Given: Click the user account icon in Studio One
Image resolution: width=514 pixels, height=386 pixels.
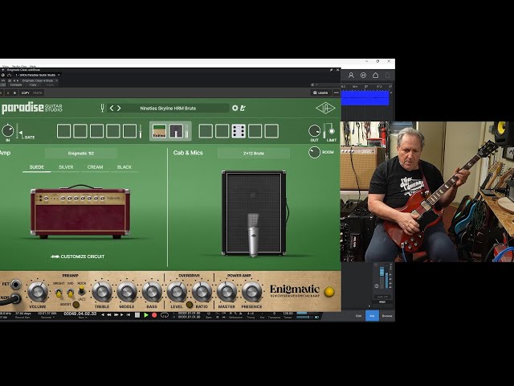Looking at the screenshot, I should pyautogui.click(x=351, y=76).
